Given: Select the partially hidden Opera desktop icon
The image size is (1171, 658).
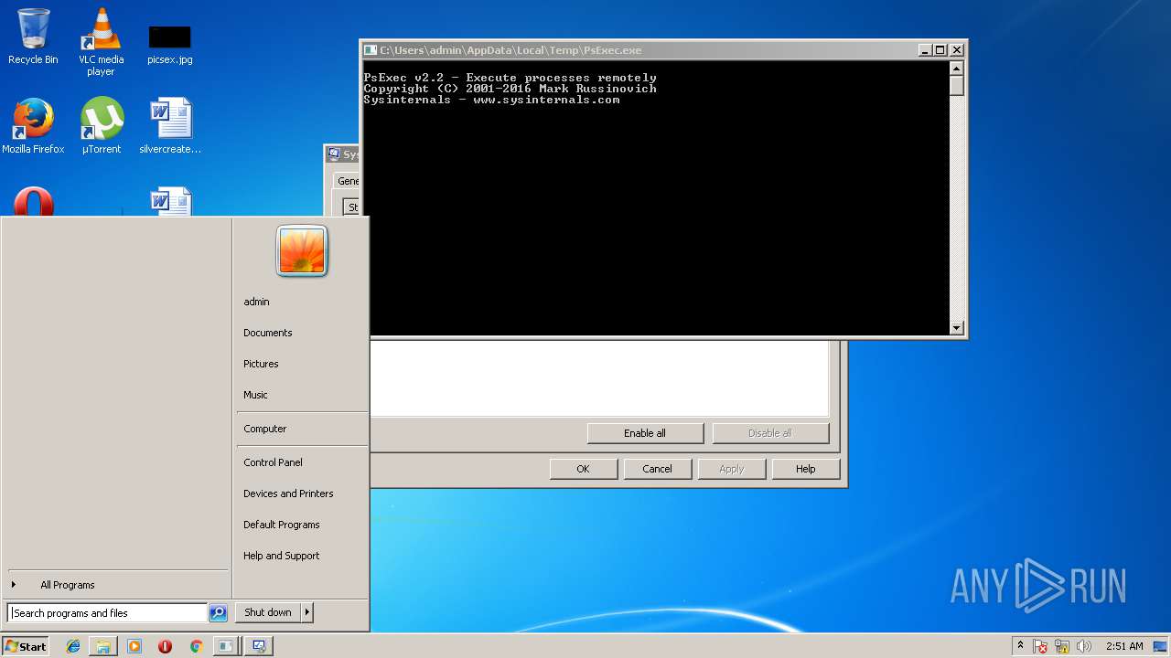Looking at the screenshot, I should (x=33, y=202).
